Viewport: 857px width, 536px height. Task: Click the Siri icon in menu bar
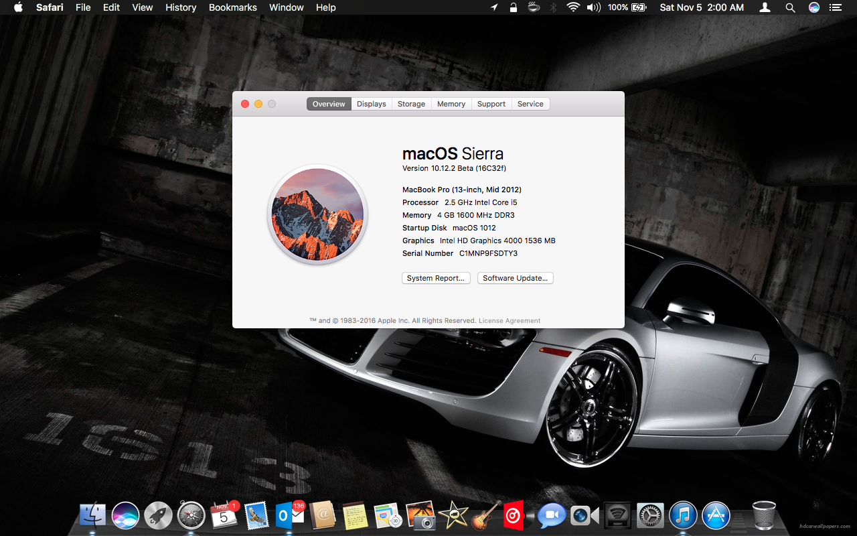813,7
